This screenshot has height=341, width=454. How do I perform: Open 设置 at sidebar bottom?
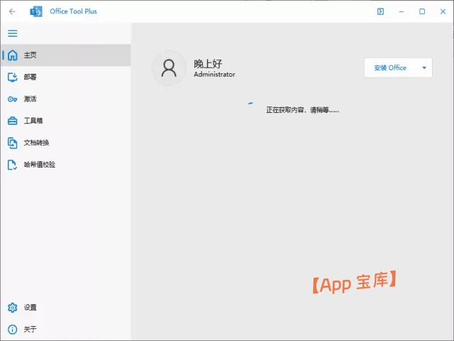click(66, 308)
